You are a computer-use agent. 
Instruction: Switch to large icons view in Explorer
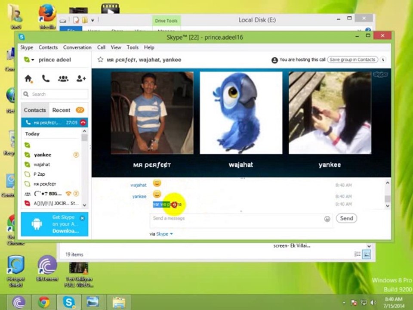pyautogui.click(x=367, y=254)
